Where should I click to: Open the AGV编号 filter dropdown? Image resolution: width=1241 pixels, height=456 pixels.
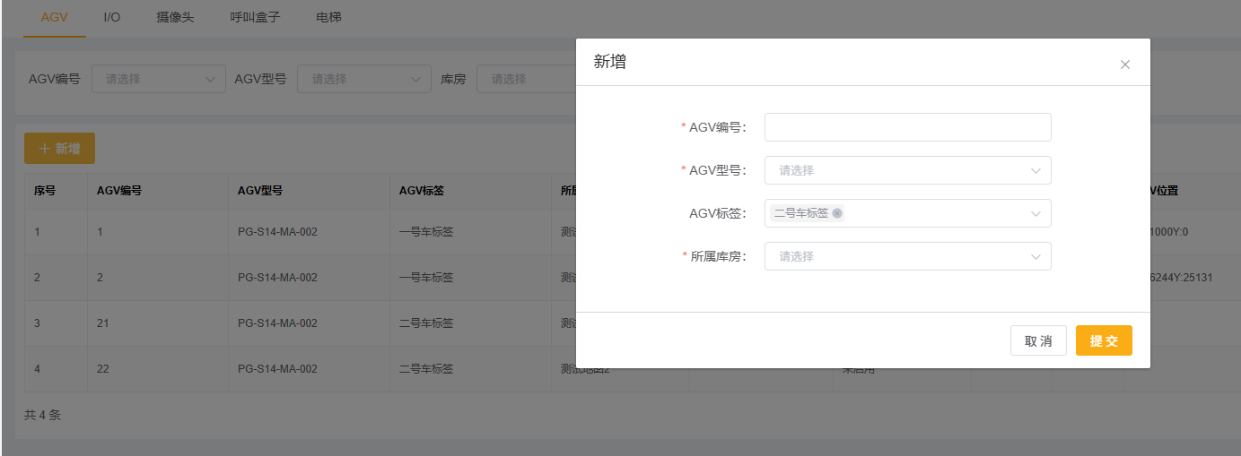[x=159, y=79]
